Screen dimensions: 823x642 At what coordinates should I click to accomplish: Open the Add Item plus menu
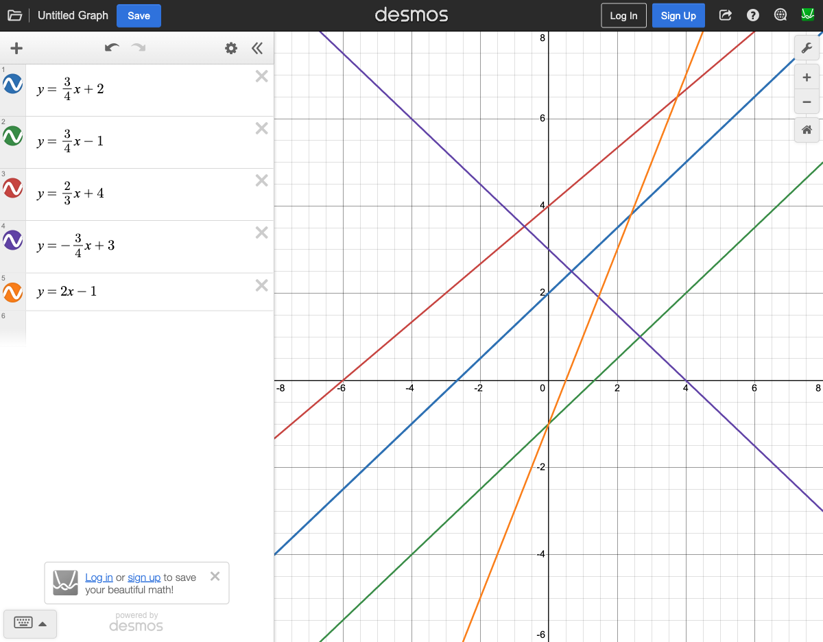(16, 48)
